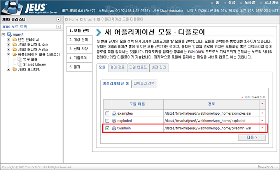Click the red check mark in exploded row

coord(262,120)
